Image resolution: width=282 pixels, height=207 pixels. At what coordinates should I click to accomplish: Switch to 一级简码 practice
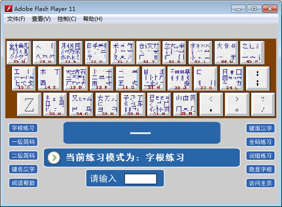(x=23, y=142)
